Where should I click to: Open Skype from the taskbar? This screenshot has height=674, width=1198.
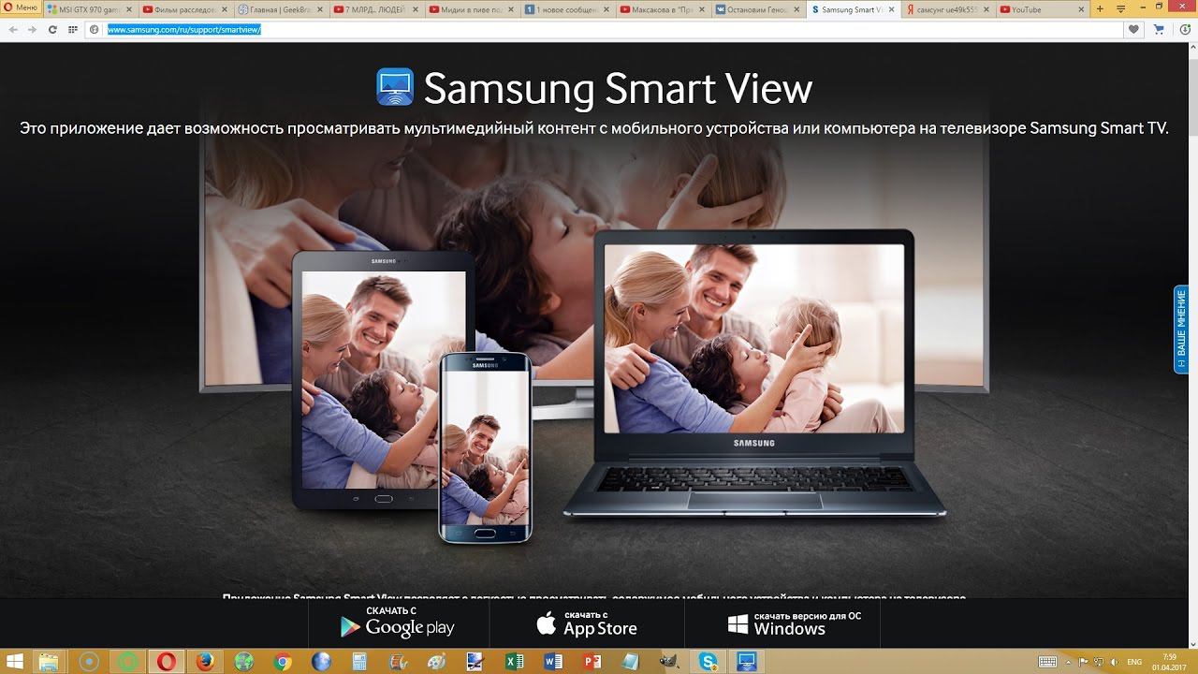click(707, 661)
